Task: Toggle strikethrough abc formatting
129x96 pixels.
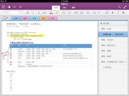Action: 44,13
